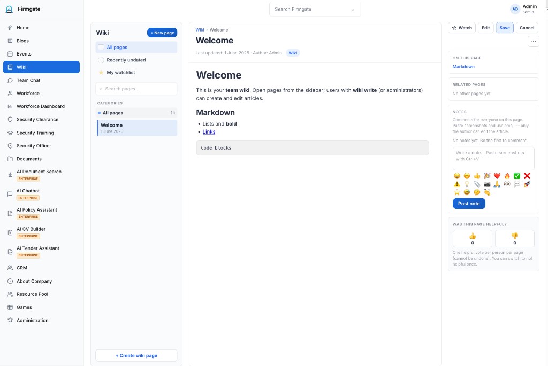Open Security Clearance
Viewport: 548px width, 366px height.
click(41, 119)
